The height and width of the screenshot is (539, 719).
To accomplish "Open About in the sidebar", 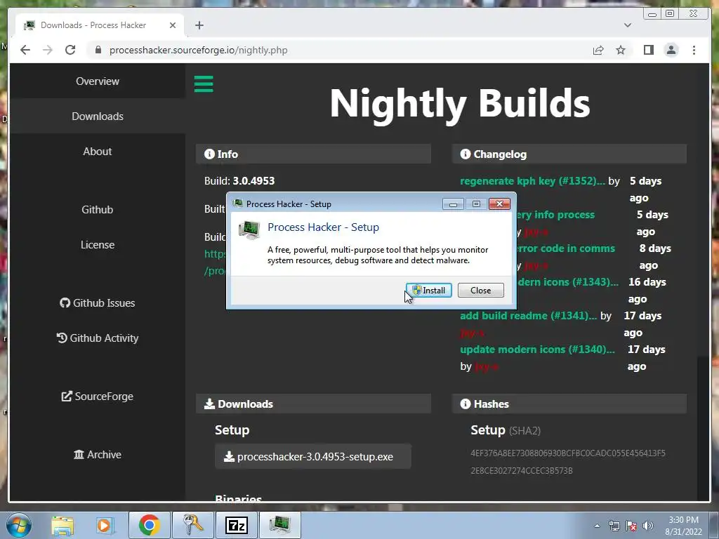I will 97,152.
